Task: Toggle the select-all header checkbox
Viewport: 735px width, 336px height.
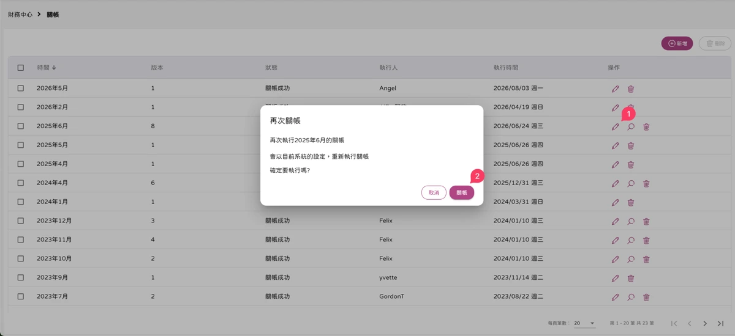Action: click(21, 67)
